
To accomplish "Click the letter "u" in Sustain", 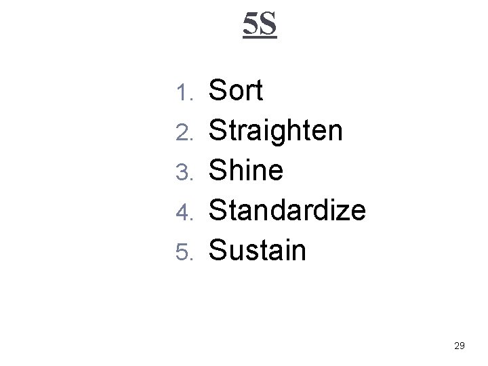I will [x=234, y=252].
